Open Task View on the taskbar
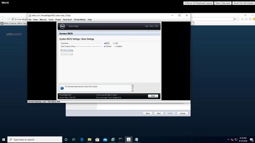This screenshot has width=255, height=143. click(74, 139)
